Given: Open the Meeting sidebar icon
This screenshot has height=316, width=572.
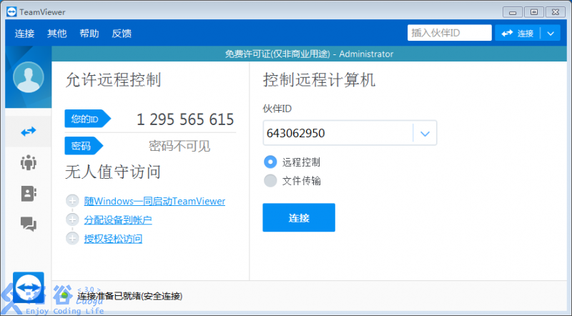Looking at the screenshot, I should pos(29,162).
